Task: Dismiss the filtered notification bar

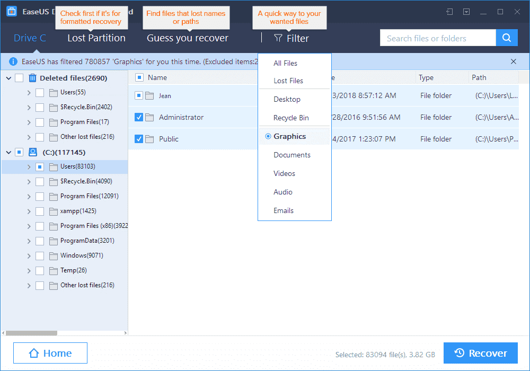Action: click(514, 61)
